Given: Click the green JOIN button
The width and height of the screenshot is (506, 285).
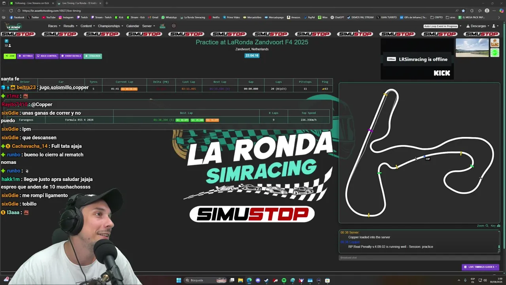Looking at the screenshot, I should point(10,56).
